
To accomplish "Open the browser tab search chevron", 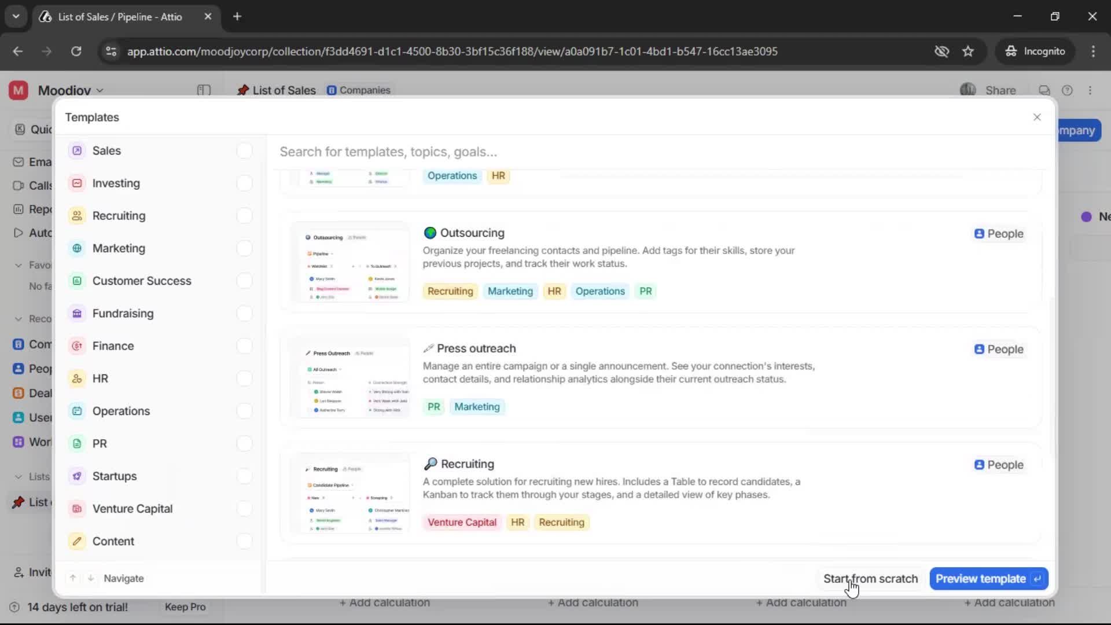I will click(16, 16).
